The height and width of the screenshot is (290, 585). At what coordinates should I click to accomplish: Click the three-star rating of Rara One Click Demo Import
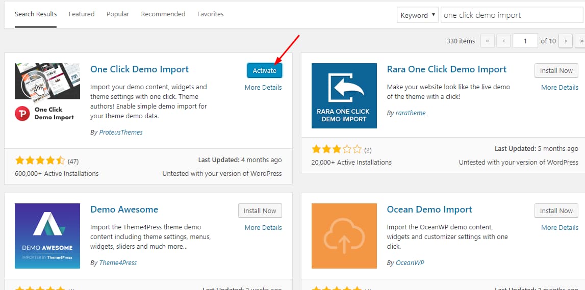click(x=337, y=149)
